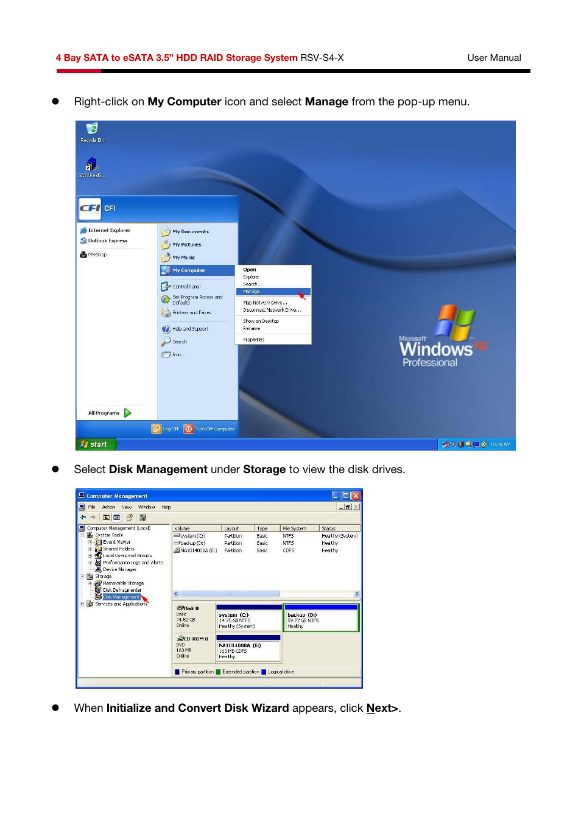Click the Up one level toolbar icon

coord(106,518)
